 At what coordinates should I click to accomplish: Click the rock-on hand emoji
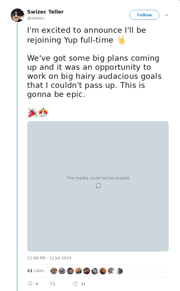point(121,40)
